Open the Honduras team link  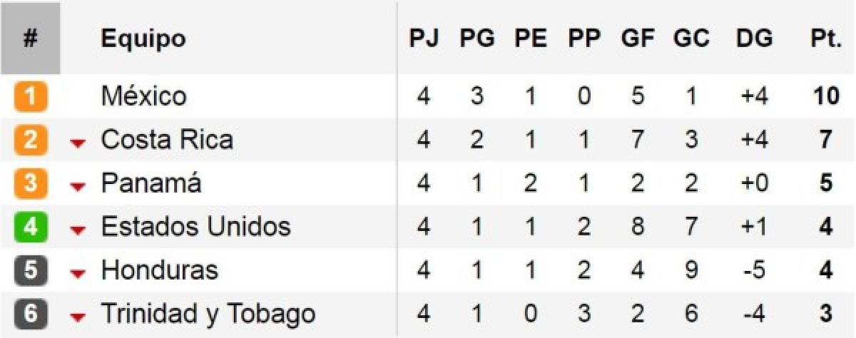point(160,271)
